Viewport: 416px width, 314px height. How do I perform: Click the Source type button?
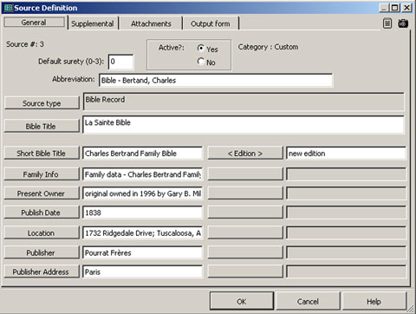42,103
